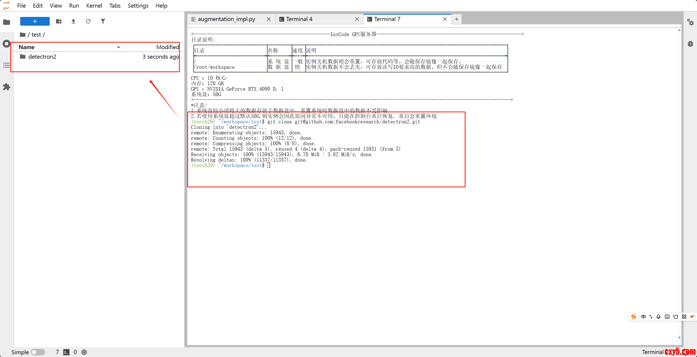Open the debugger bug icon panel
Image resolution: width=697 pixels, height=357 pixels.
coord(690,44)
